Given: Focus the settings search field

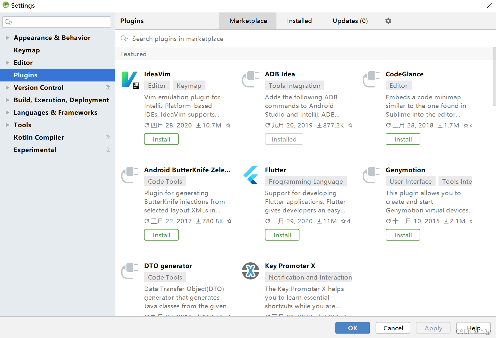Looking at the screenshot, I should click(x=57, y=22).
